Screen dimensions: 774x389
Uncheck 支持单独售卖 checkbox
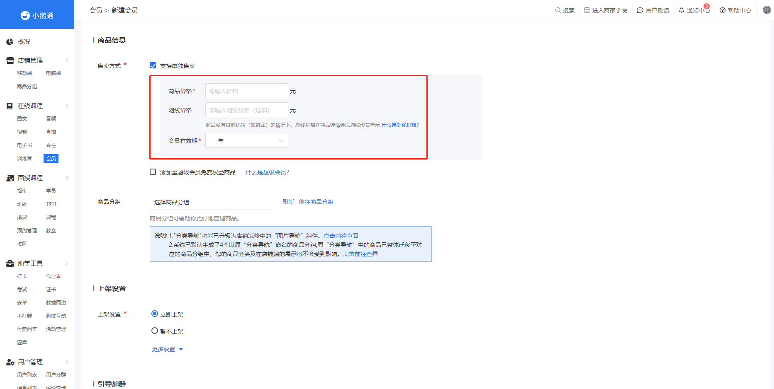click(x=153, y=65)
